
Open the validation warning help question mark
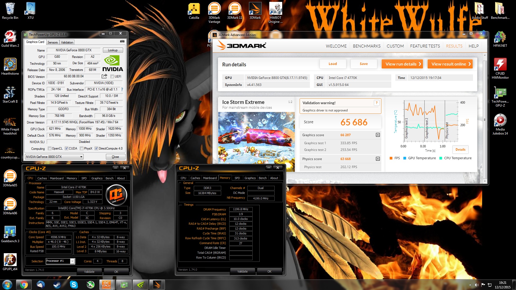pyautogui.click(x=377, y=103)
